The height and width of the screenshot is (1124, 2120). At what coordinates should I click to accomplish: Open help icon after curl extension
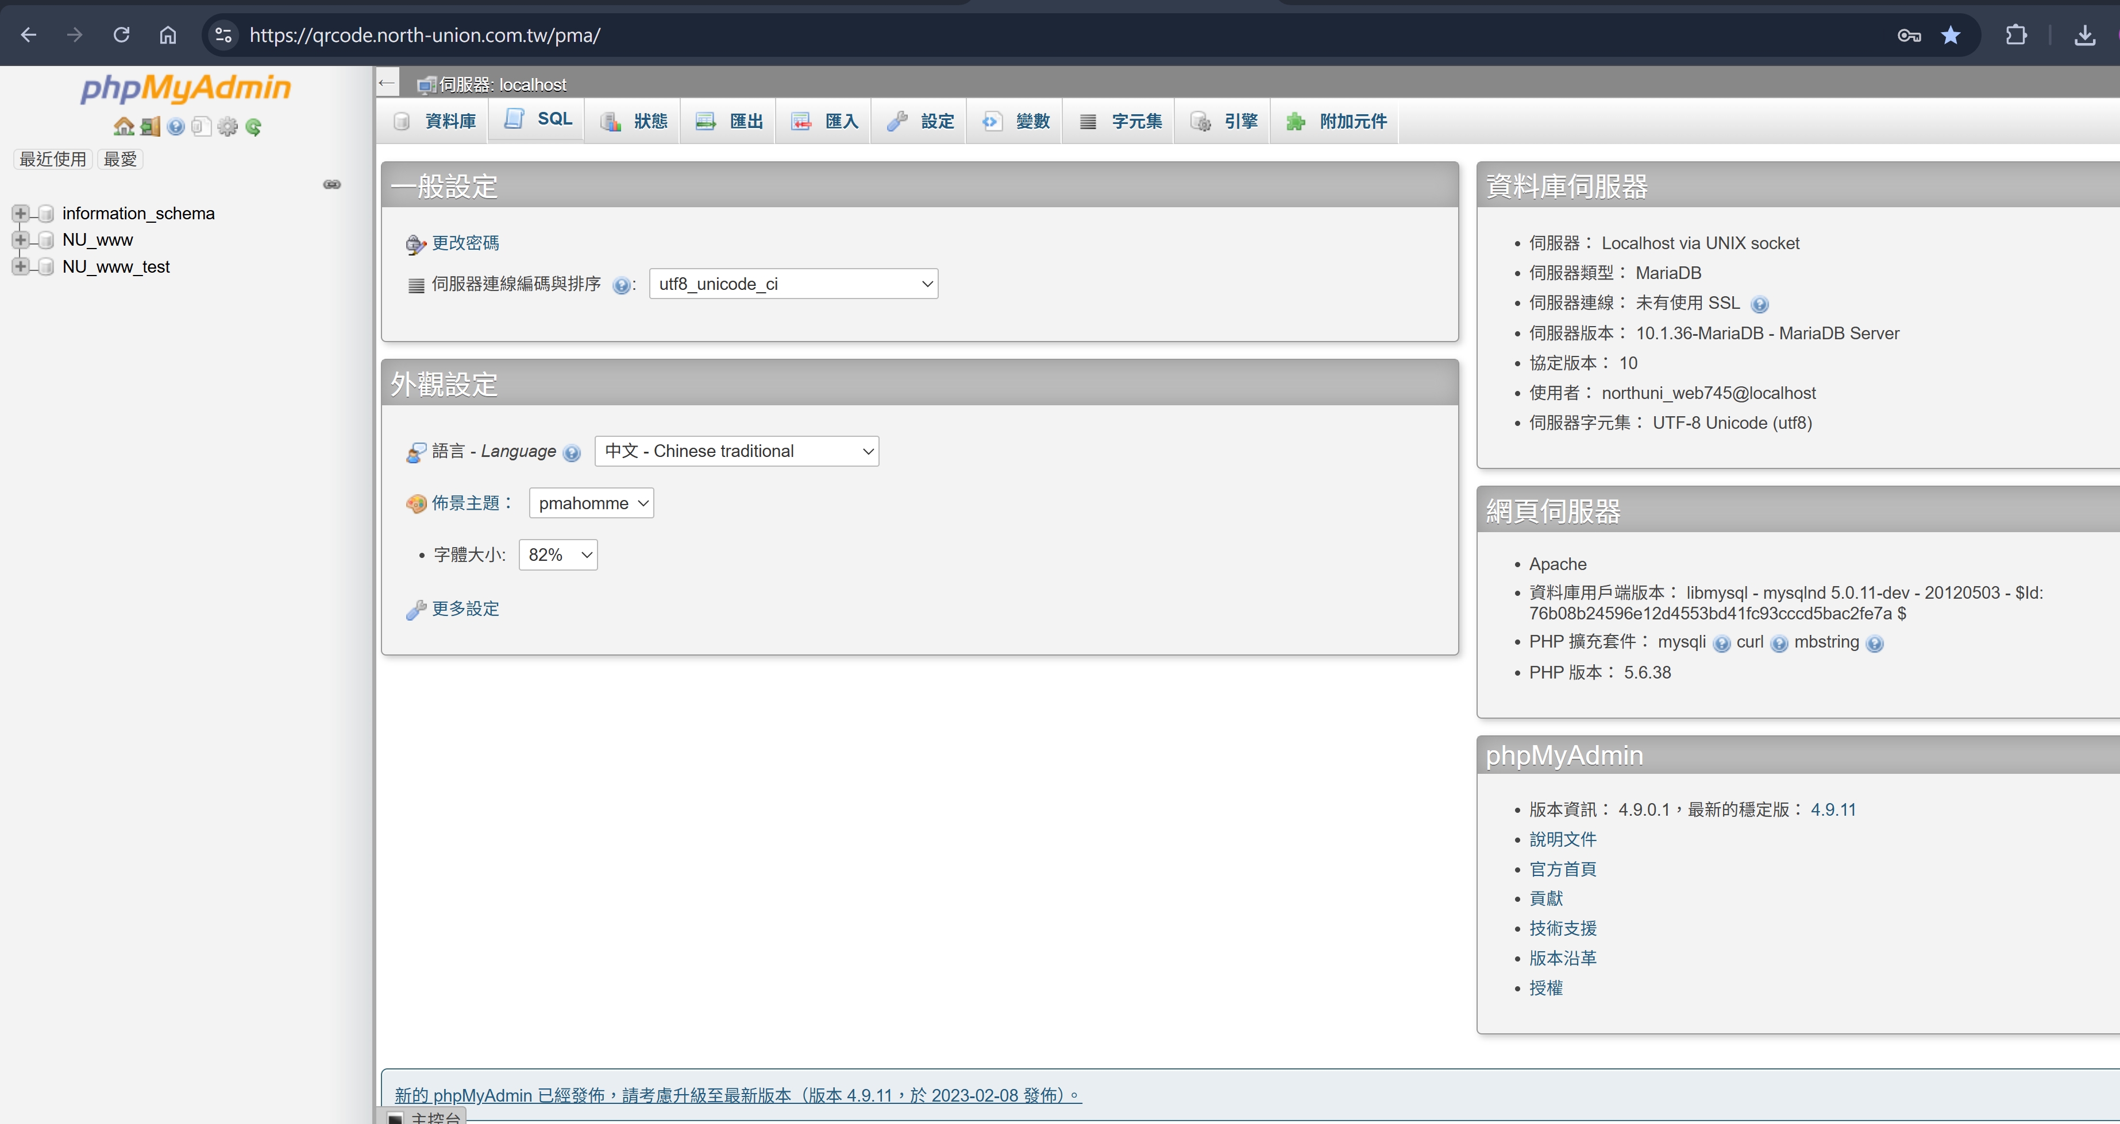[x=1779, y=644]
